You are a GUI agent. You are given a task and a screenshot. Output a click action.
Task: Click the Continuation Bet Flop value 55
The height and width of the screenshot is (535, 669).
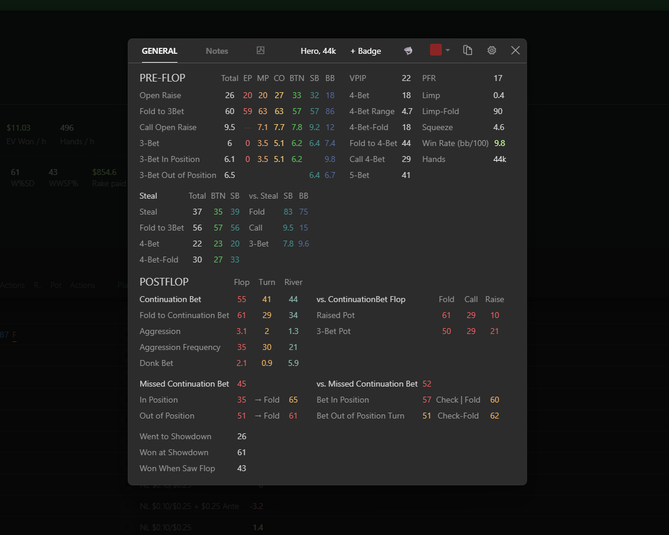(x=241, y=299)
